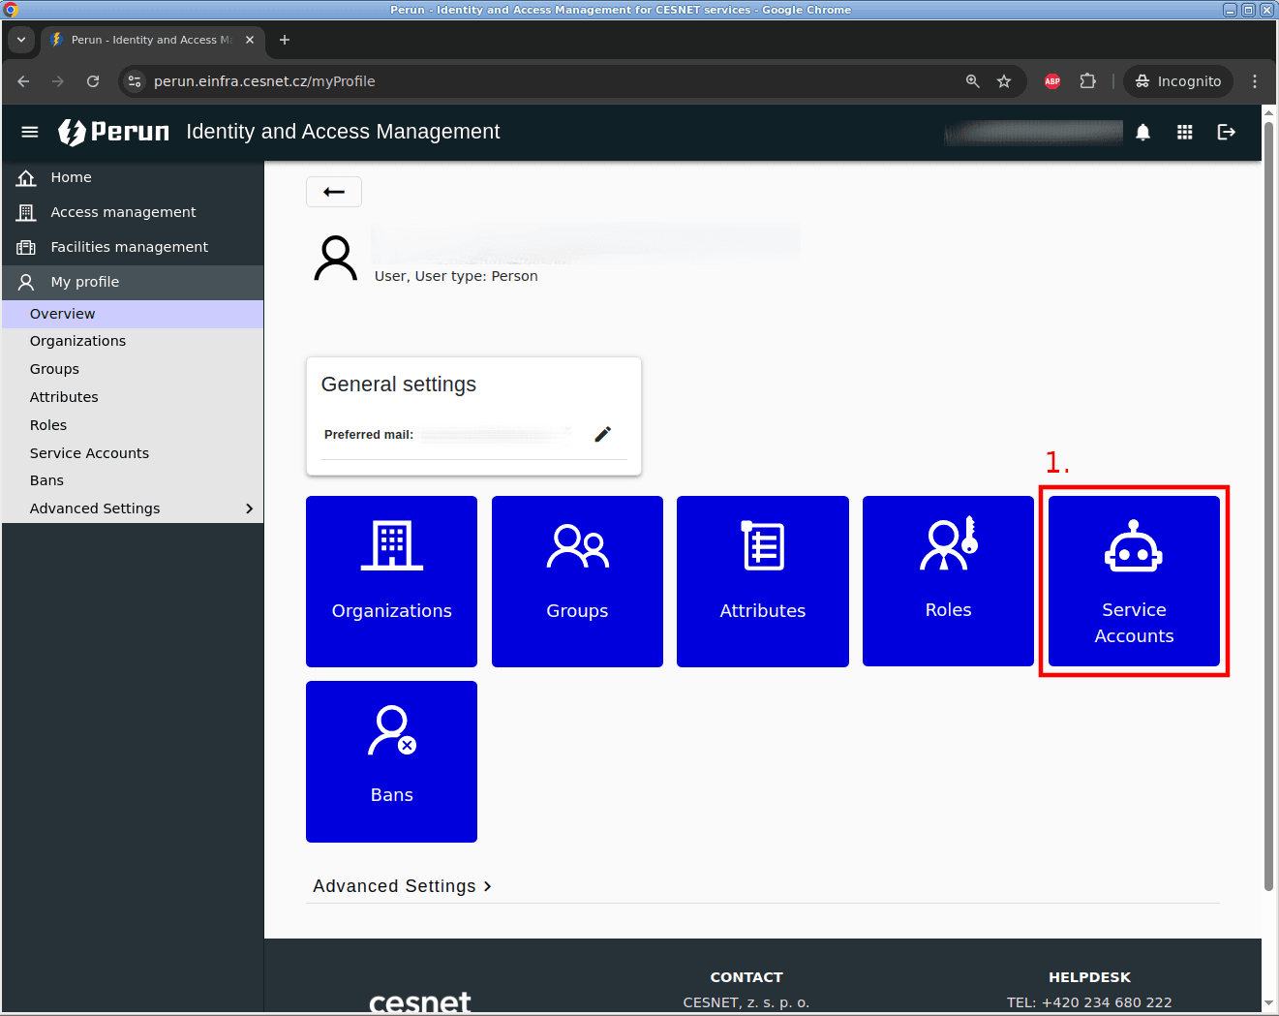Open the notifications bell

(x=1142, y=132)
